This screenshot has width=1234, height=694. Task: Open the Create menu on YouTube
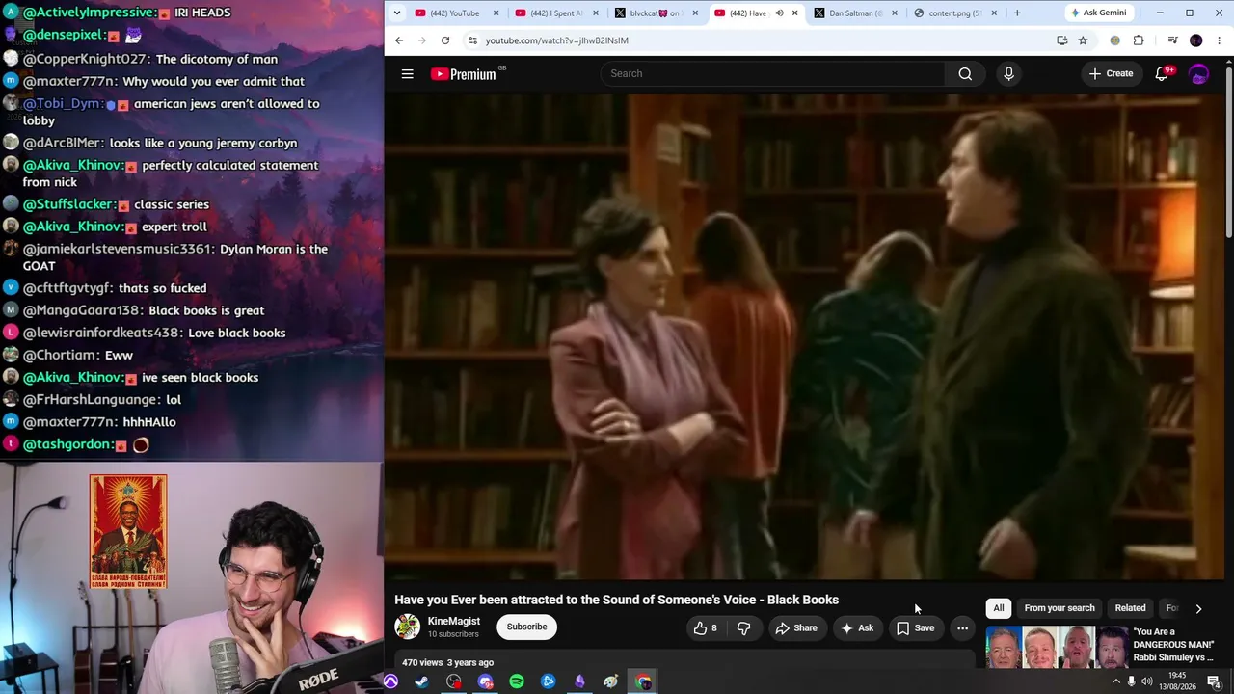(1111, 74)
